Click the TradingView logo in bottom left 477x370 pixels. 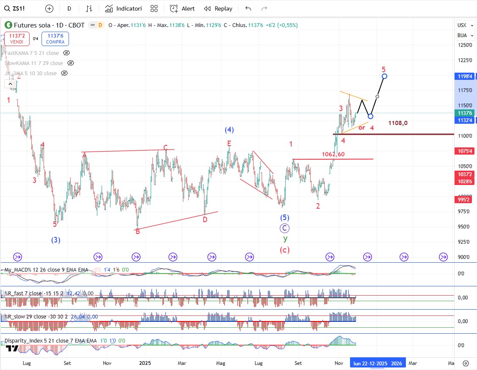click(x=12, y=348)
